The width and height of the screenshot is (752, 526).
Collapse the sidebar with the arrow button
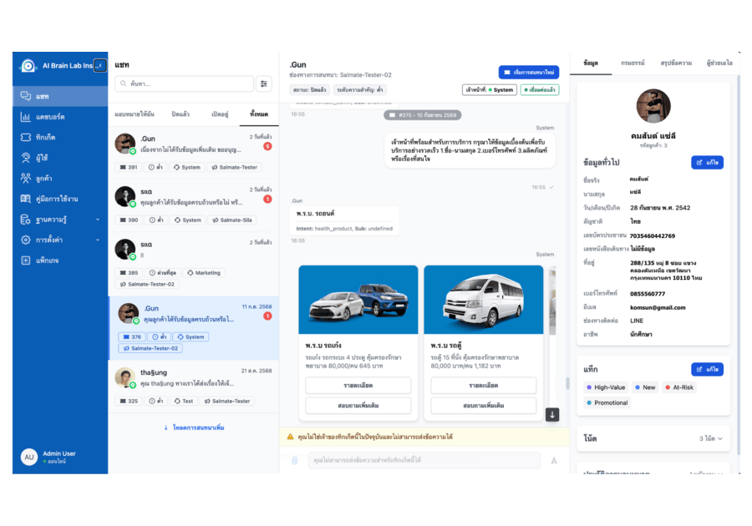99,65
